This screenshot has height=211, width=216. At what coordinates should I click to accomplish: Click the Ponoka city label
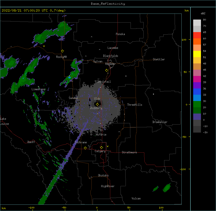(x=120, y=34)
